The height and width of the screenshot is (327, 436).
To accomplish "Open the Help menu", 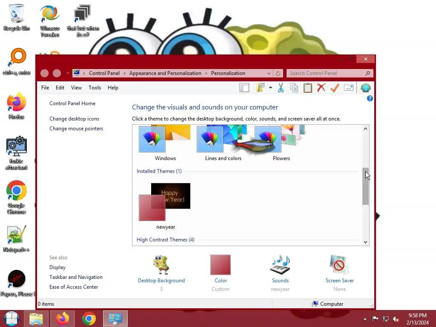I will pyautogui.click(x=113, y=88).
